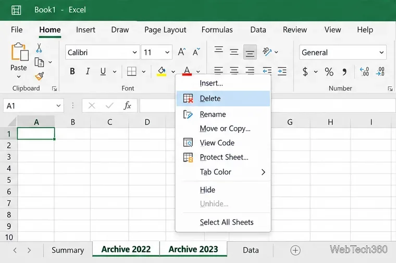Choose Delete in context menu
This screenshot has width=396, height=263.
pyautogui.click(x=223, y=98)
